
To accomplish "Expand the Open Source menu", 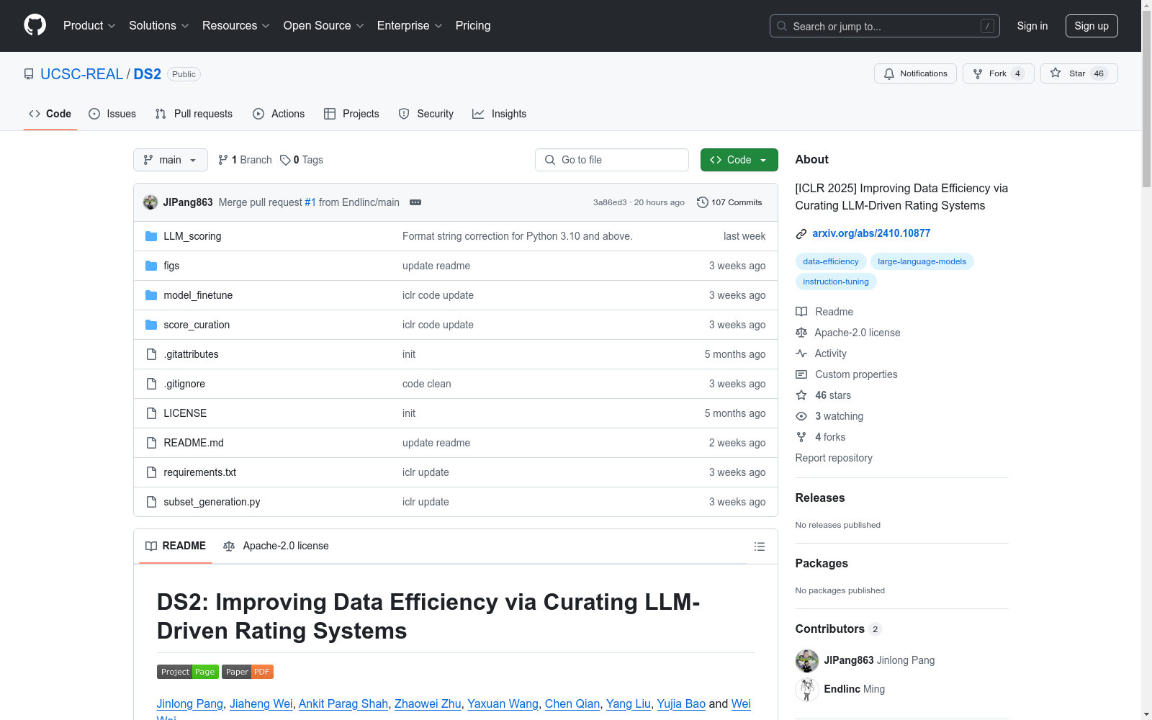I will 324,26.
